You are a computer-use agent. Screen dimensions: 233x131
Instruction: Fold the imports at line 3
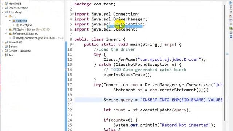(x=73, y=14)
